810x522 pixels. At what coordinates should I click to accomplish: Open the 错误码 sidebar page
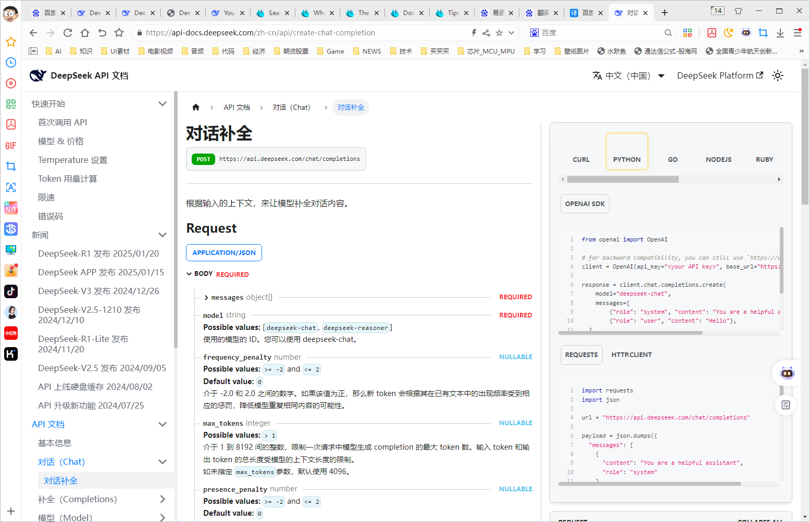tap(51, 216)
